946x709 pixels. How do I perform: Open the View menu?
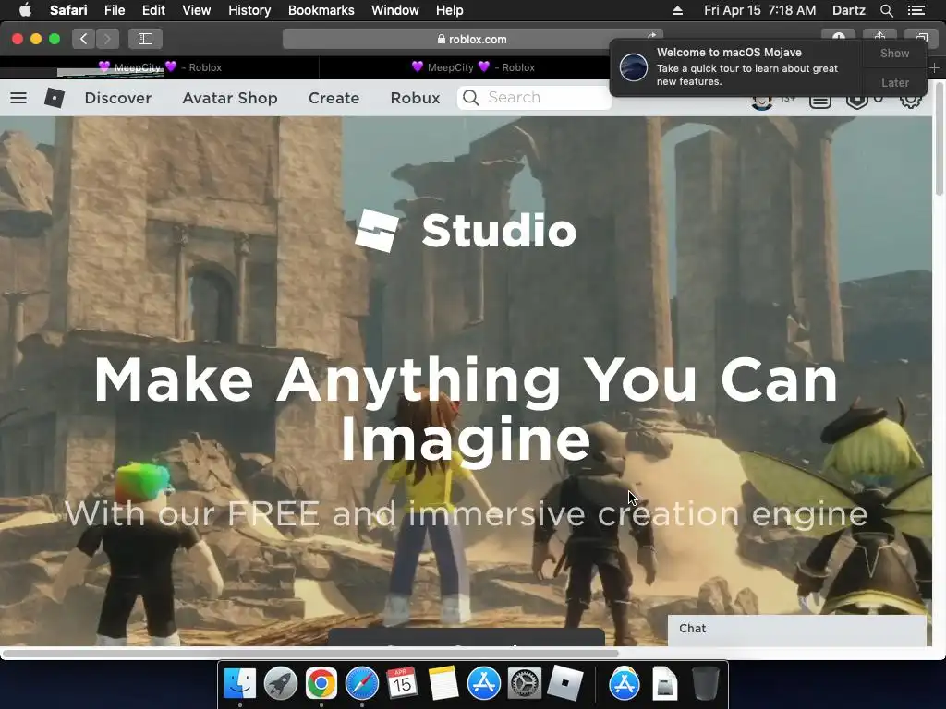click(196, 10)
